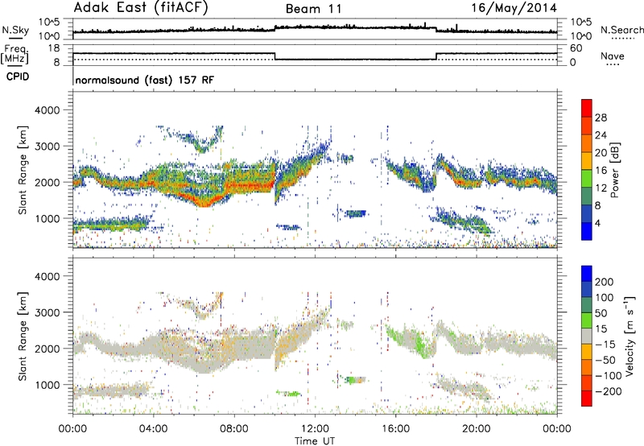644x446 pixels.
Task: Click the 'Adak East (fitACF)' title
Action: 141,8
